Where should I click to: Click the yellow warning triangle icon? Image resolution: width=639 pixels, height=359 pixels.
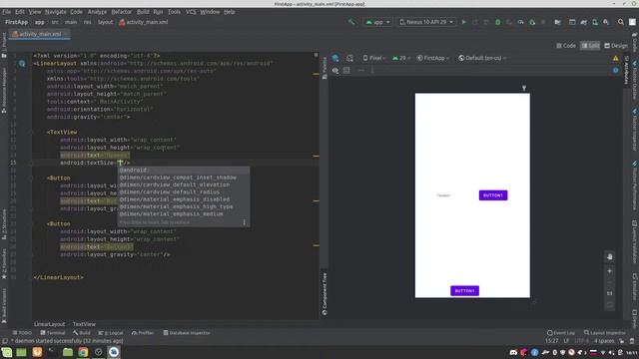(x=615, y=58)
